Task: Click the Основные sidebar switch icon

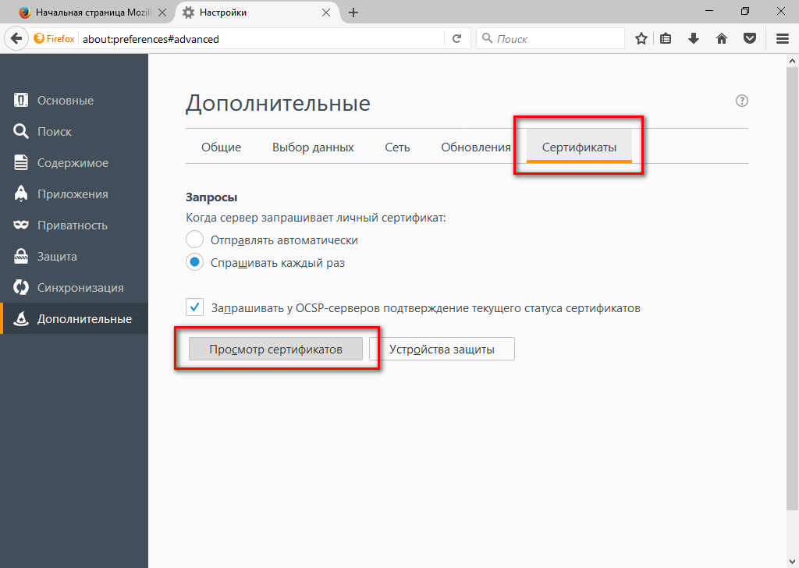Action: pyautogui.click(x=20, y=100)
